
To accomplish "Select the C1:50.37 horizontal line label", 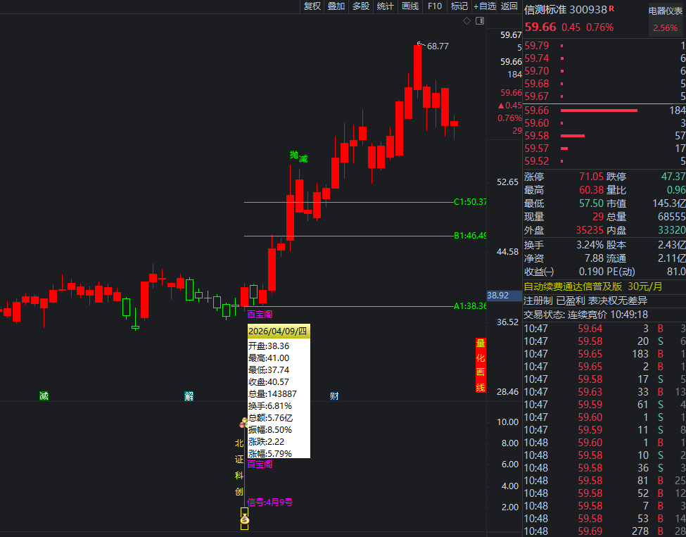I will coord(470,202).
